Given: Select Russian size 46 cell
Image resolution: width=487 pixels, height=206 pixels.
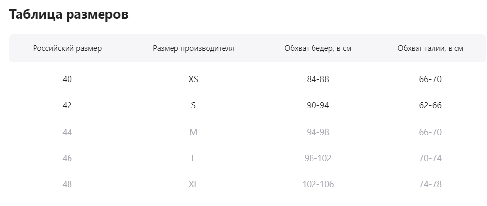Looking at the screenshot, I should click(68, 158).
